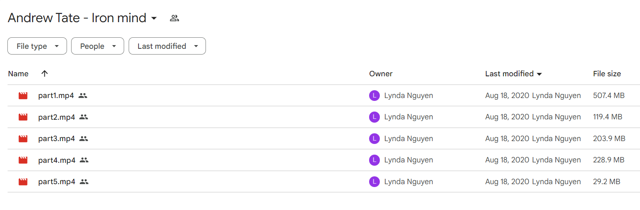Click owner Lynda Nguyen in part3.mp4 row
The height and width of the screenshot is (210, 640).
pos(409,139)
